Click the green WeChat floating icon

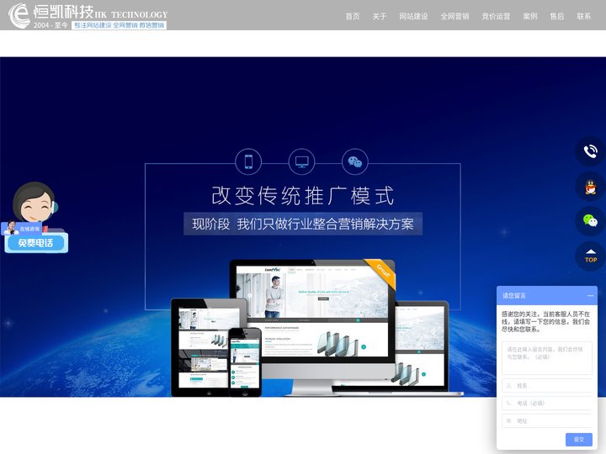pyautogui.click(x=590, y=221)
